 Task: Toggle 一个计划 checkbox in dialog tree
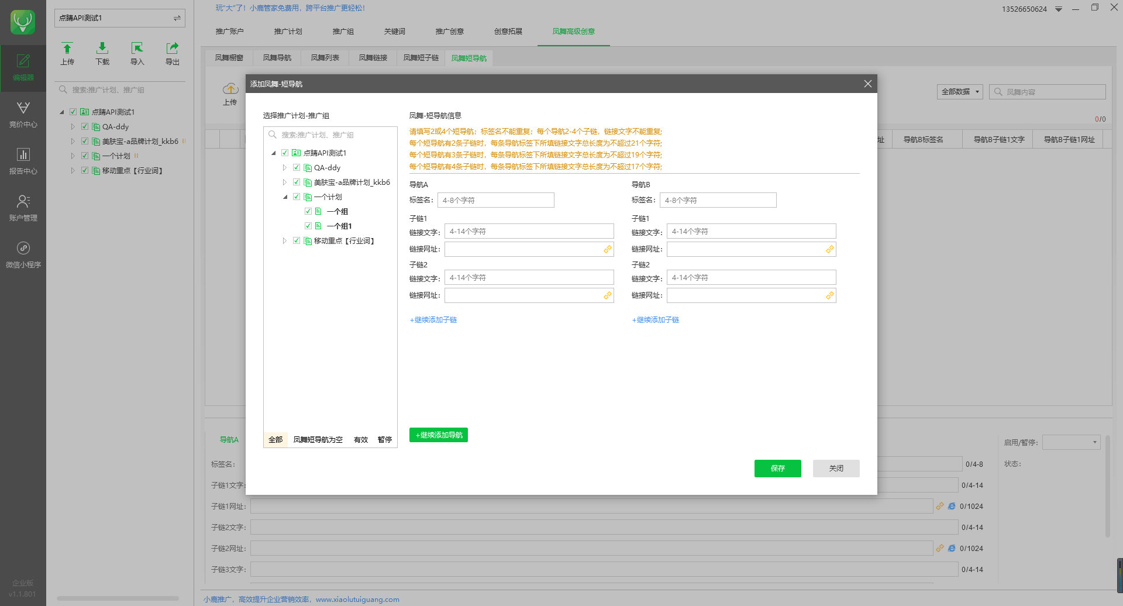297,197
